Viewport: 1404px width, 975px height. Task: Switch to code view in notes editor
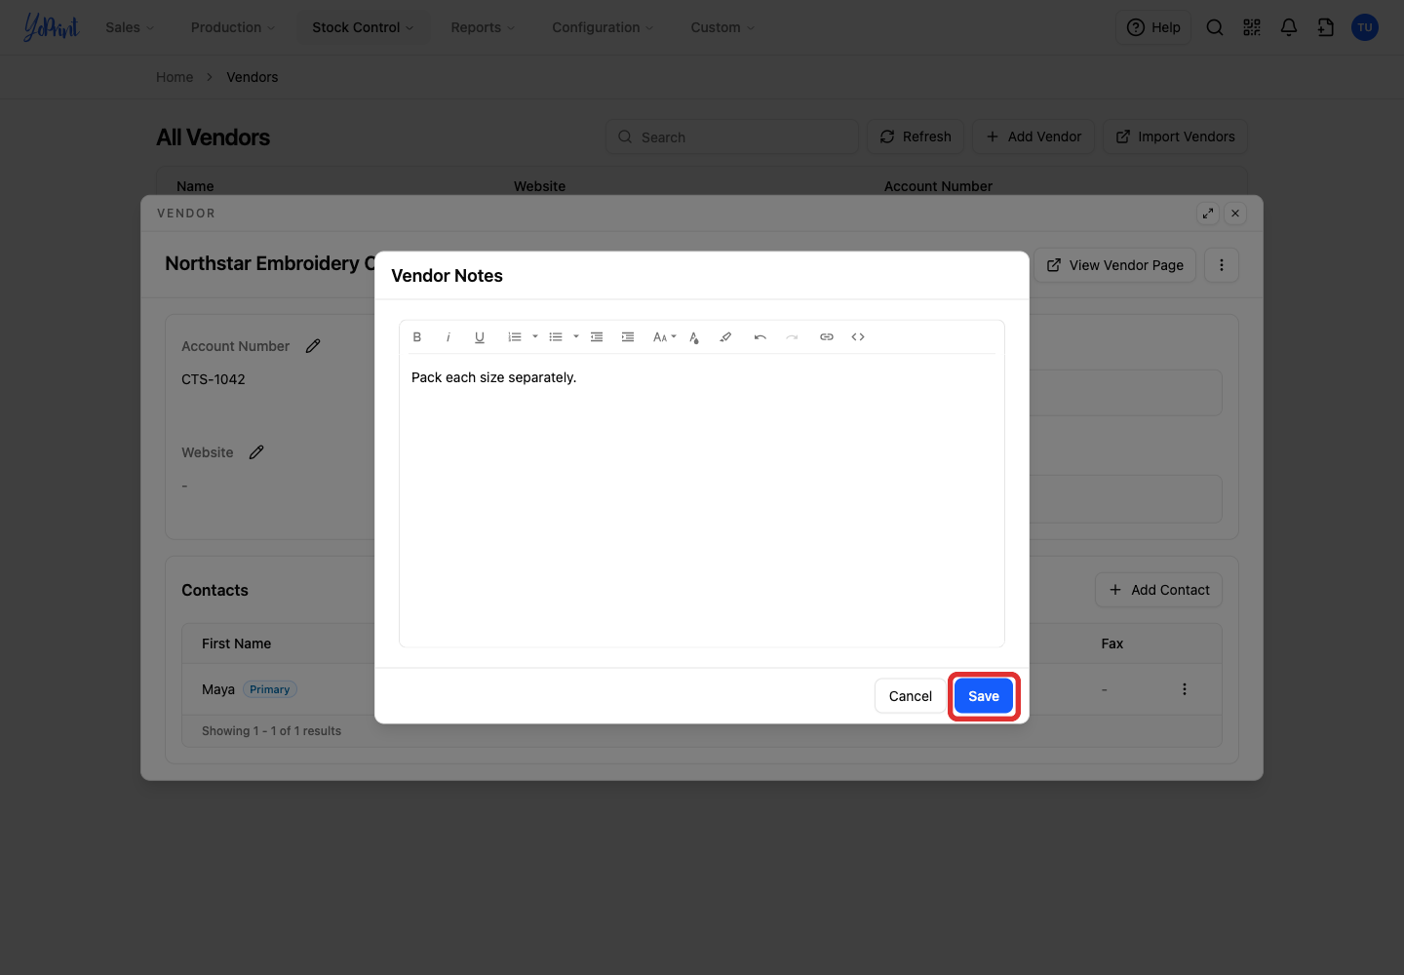(x=858, y=337)
